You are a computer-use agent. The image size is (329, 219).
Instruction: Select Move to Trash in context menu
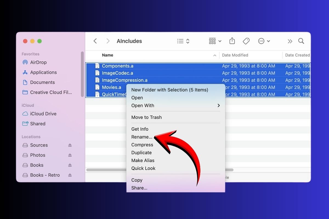[x=146, y=117]
